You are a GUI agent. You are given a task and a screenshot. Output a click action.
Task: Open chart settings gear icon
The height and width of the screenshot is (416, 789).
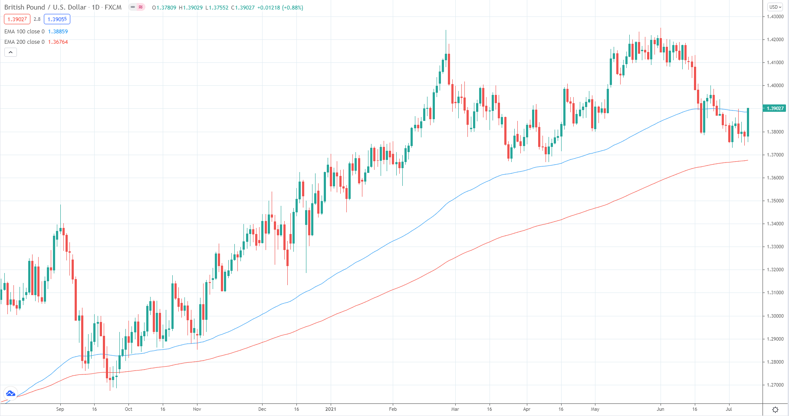(776, 409)
